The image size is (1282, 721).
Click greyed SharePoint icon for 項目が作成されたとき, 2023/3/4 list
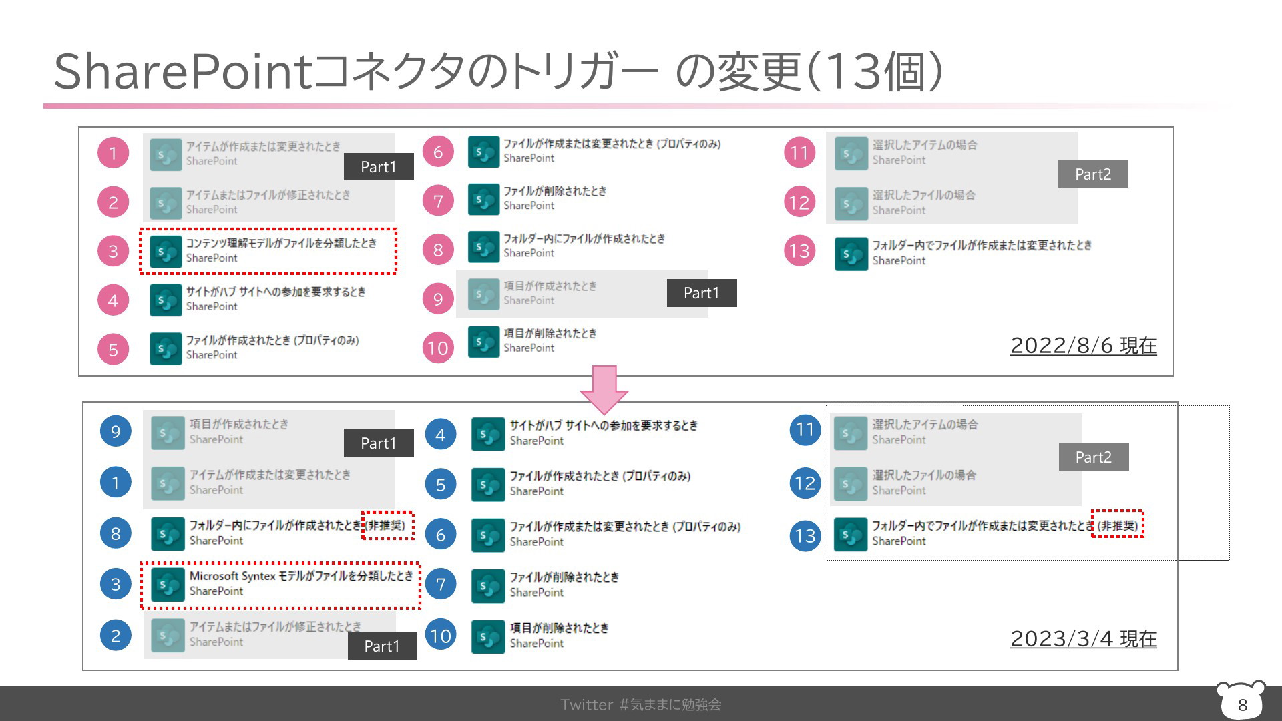[168, 433]
